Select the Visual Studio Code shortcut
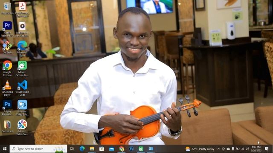The width and height of the screenshot is (273, 153). click(x=22, y=88)
